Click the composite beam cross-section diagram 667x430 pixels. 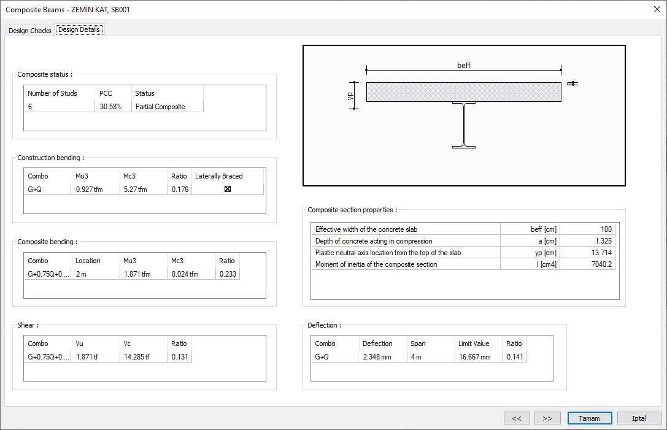pos(463,115)
